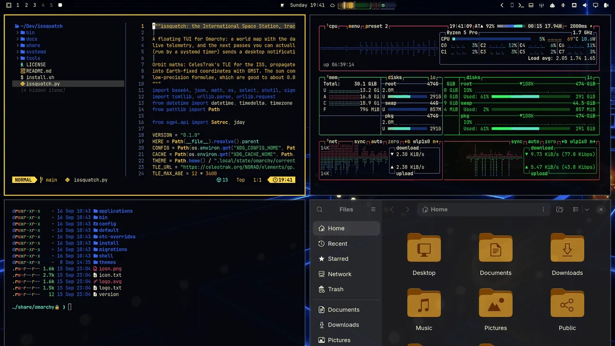The width and height of the screenshot is (615, 346).
Task: Go back in Files navigation
Action: click(392, 209)
